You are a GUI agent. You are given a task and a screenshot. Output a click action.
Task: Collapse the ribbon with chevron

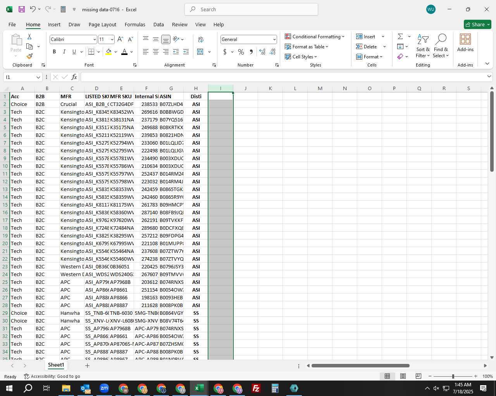pyautogui.click(x=487, y=64)
